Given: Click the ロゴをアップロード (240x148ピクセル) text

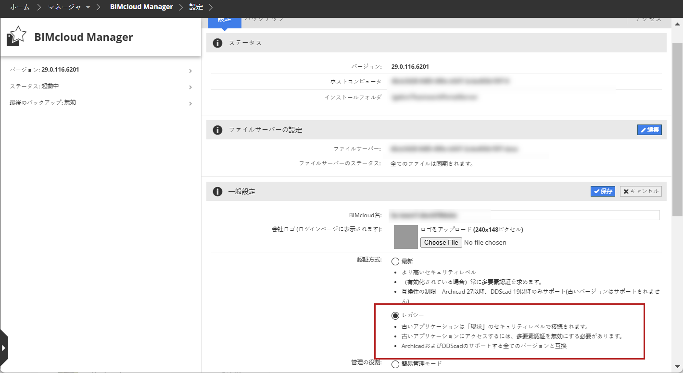Looking at the screenshot, I should [472, 229].
